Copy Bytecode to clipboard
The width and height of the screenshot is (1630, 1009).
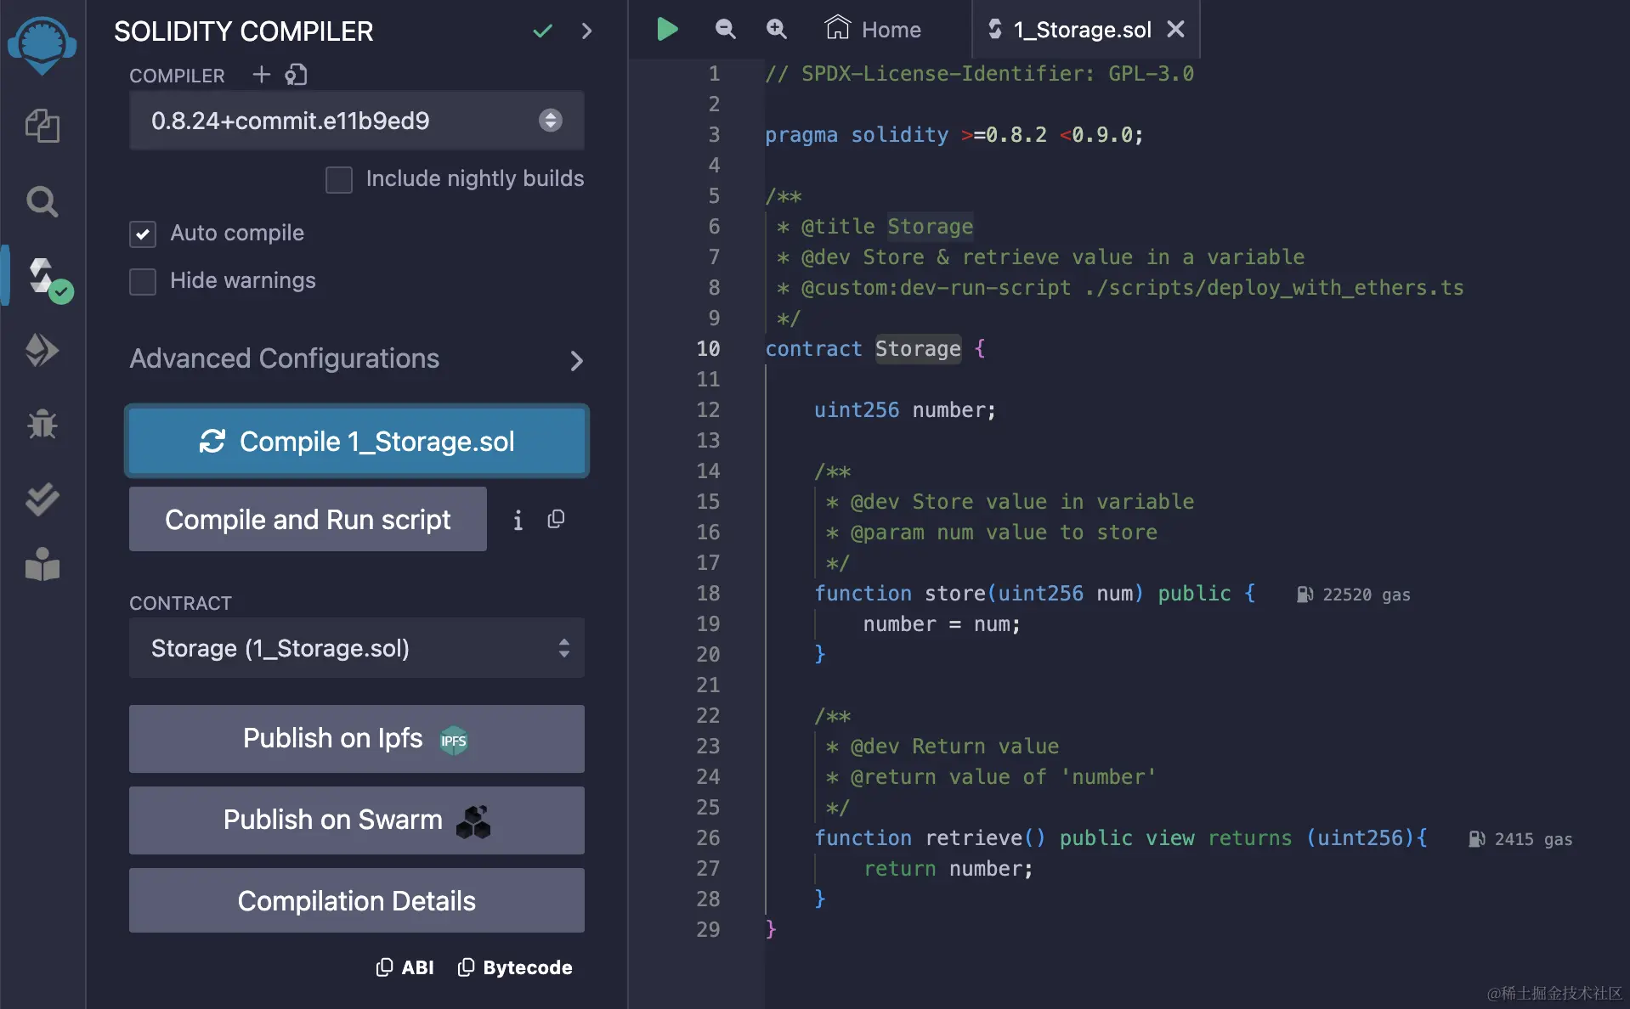pos(515,967)
